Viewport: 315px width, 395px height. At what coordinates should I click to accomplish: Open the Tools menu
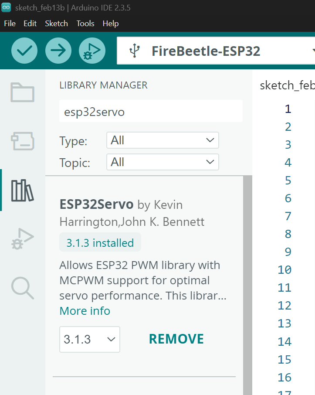pyautogui.click(x=85, y=24)
